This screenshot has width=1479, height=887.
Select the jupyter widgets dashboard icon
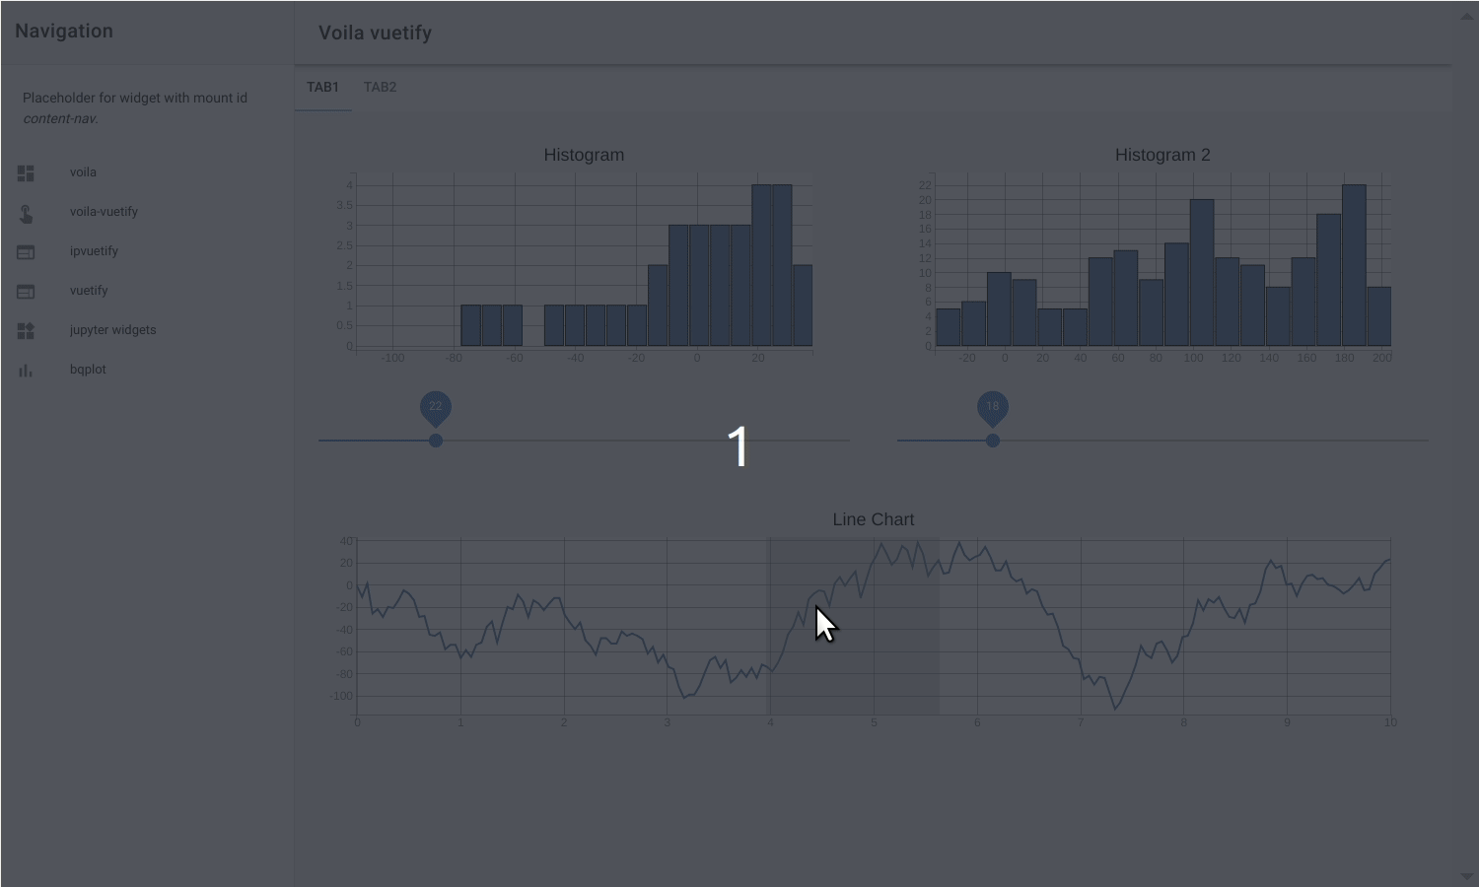25,329
